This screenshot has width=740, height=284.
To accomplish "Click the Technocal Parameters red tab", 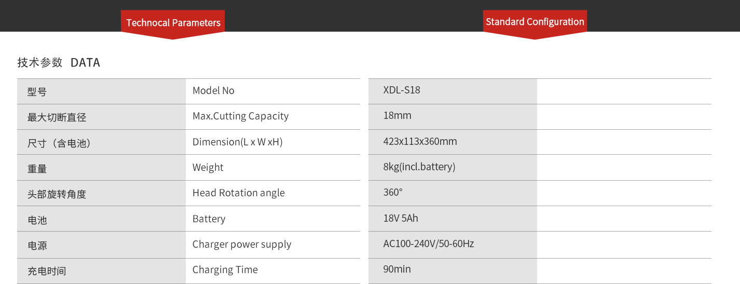I will 173,23.
